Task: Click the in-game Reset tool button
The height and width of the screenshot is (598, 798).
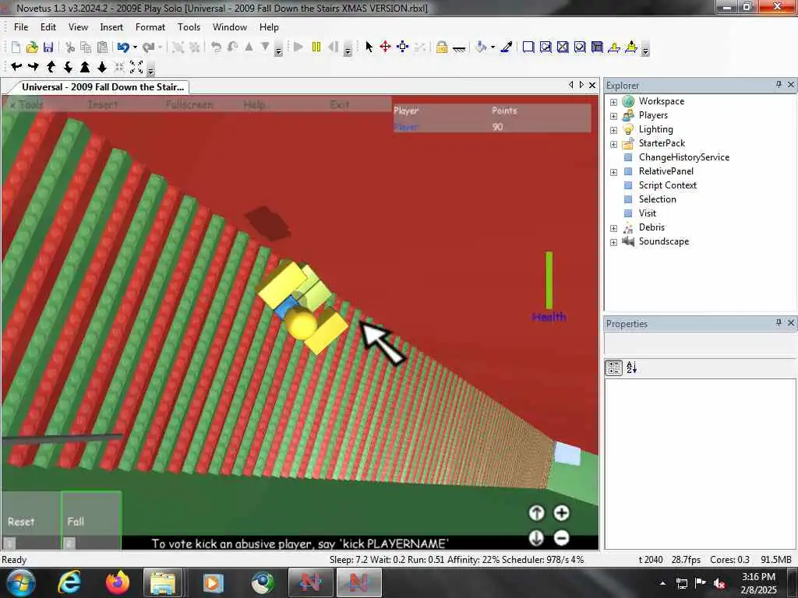Action: [30, 521]
